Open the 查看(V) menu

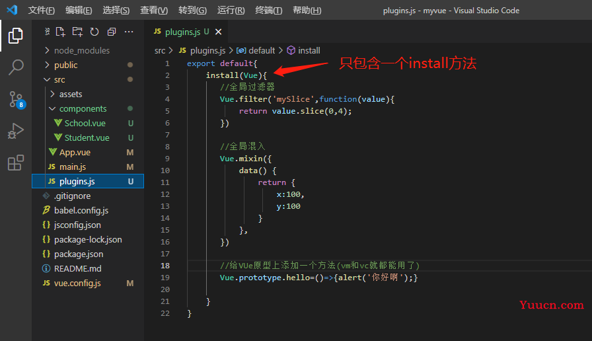(154, 10)
